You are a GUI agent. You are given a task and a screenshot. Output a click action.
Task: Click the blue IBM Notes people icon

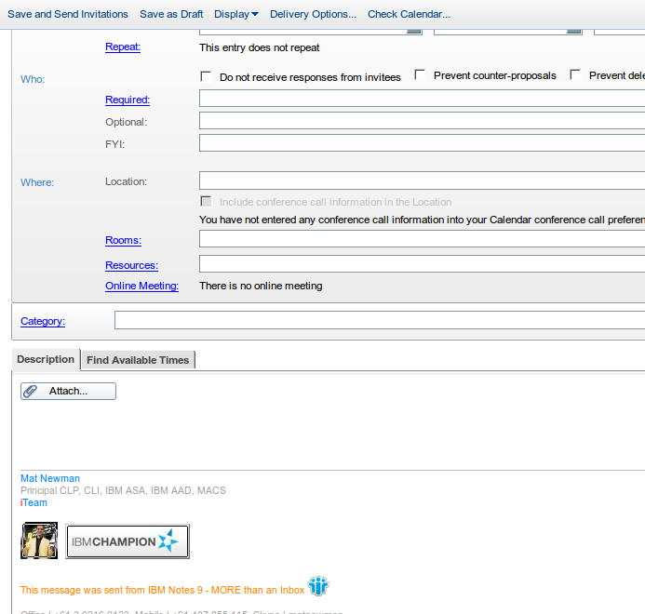tap(318, 586)
